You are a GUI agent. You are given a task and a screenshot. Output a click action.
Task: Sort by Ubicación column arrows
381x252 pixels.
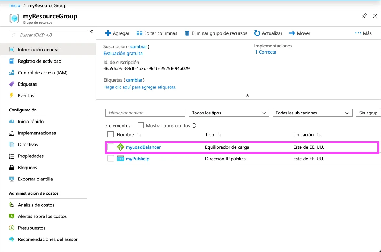pos(319,135)
